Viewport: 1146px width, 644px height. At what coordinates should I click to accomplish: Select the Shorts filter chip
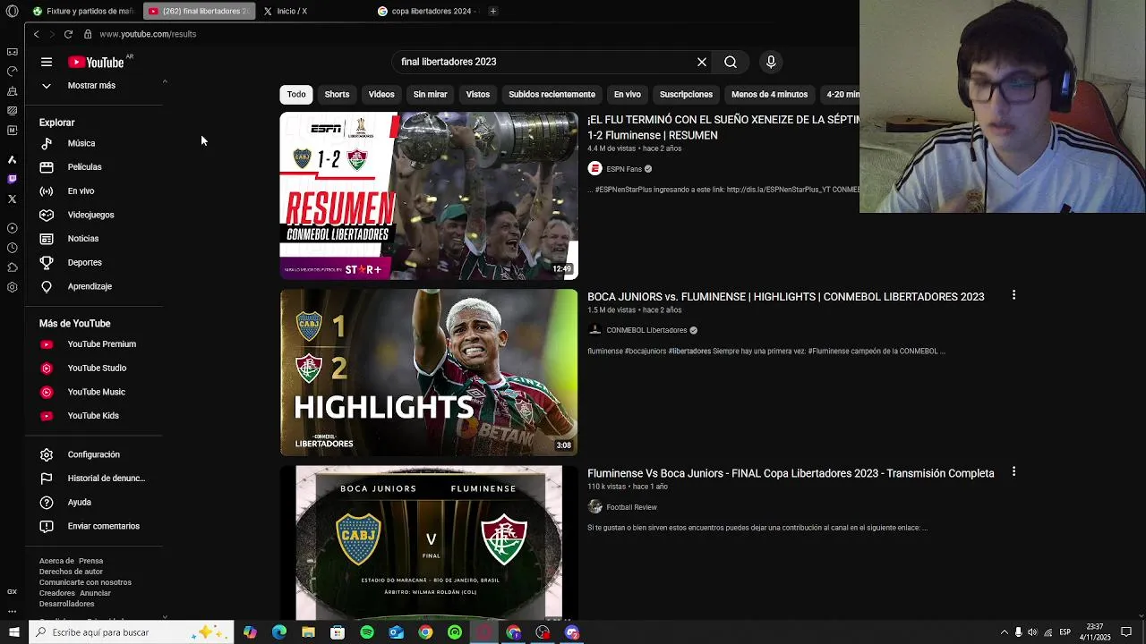pyautogui.click(x=337, y=94)
